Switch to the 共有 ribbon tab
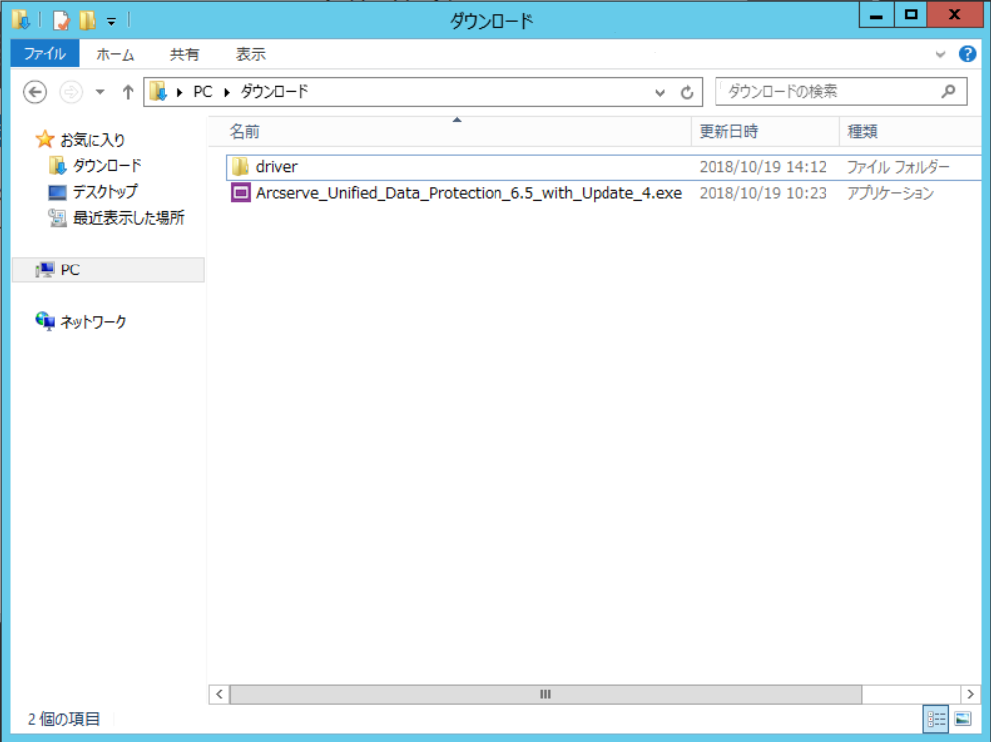Screen dimensions: 991x742 tap(184, 54)
